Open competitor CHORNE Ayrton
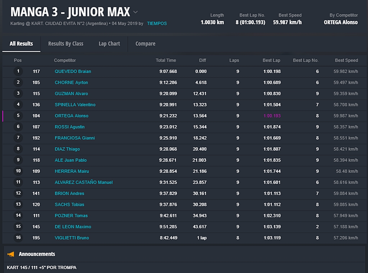Image resolution: width=368 pixels, height=273 pixels. tap(71, 82)
